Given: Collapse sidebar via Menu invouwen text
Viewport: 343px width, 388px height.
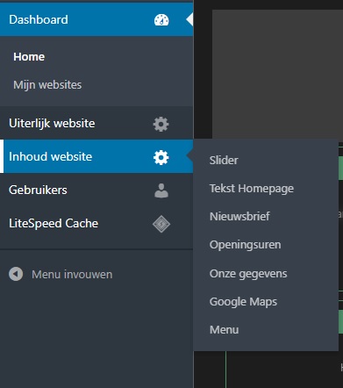Looking at the screenshot, I should [x=72, y=275].
